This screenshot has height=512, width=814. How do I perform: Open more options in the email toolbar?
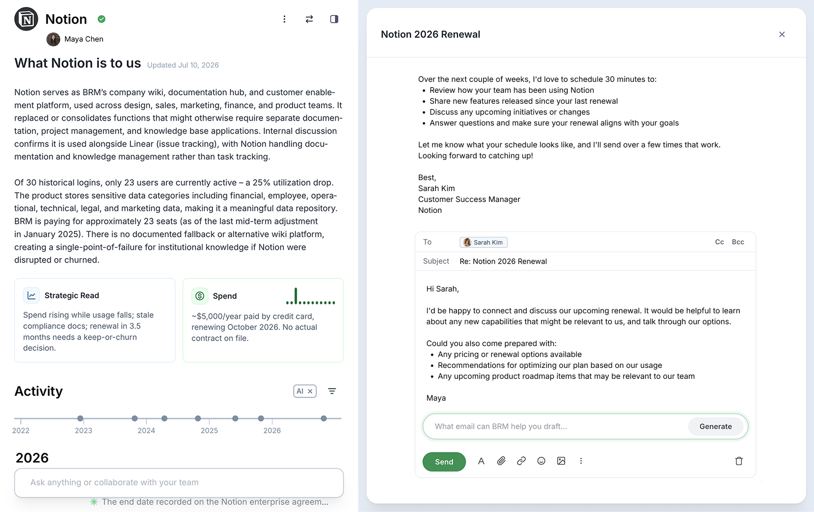click(x=581, y=461)
